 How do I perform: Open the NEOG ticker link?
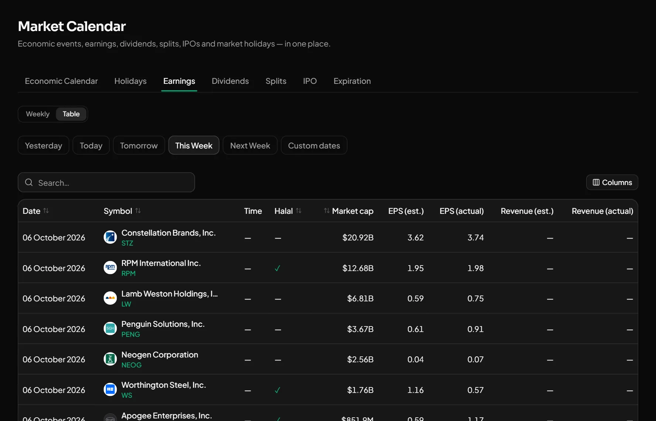click(x=131, y=365)
